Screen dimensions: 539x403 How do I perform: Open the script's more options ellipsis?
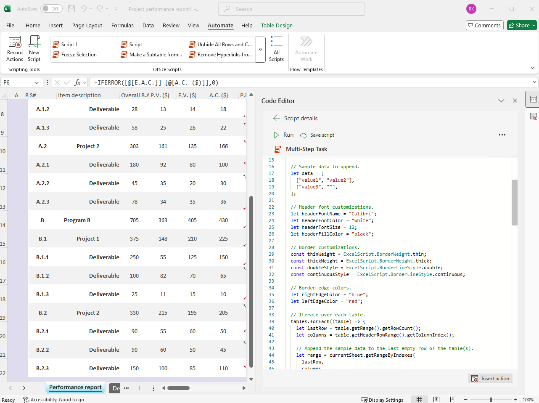pos(502,135)
